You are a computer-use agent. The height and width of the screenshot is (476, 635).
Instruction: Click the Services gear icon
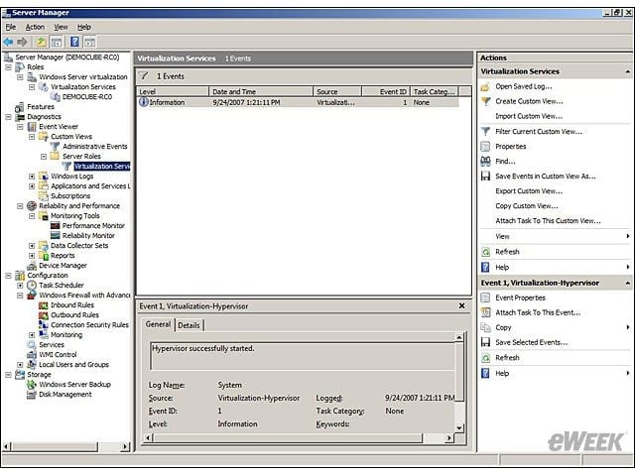(32, 345)
